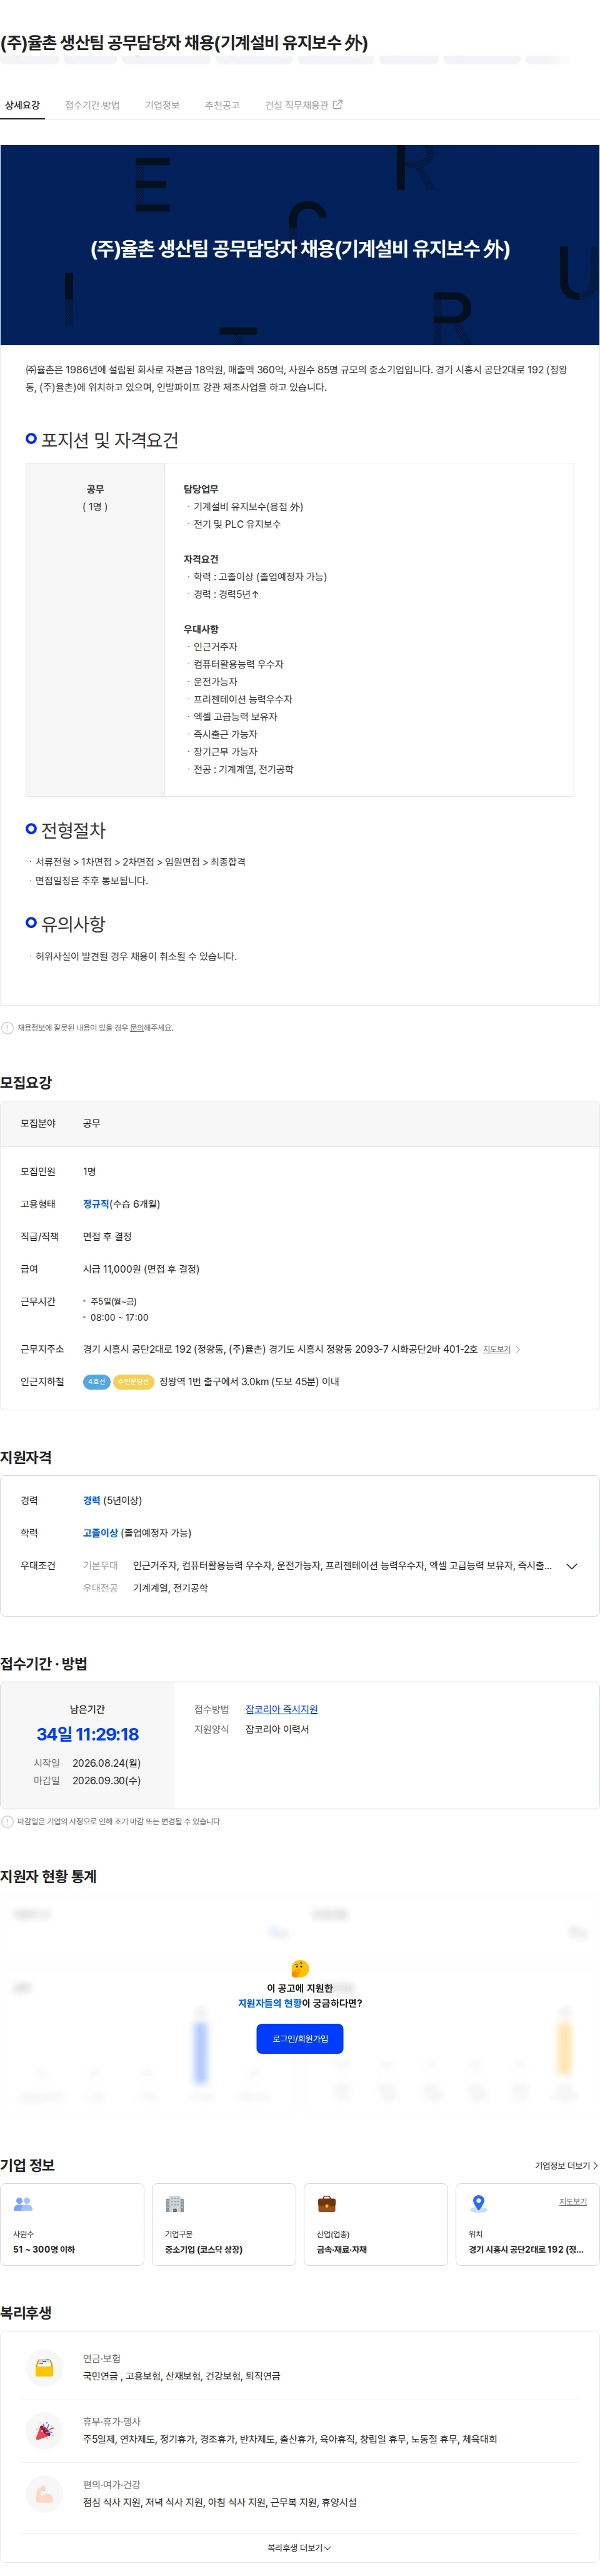This screenshot has height=2576, width=600.
Task: Click '전공 : 기계계열, 전기공학' line
Action: [x=243, y=769]
